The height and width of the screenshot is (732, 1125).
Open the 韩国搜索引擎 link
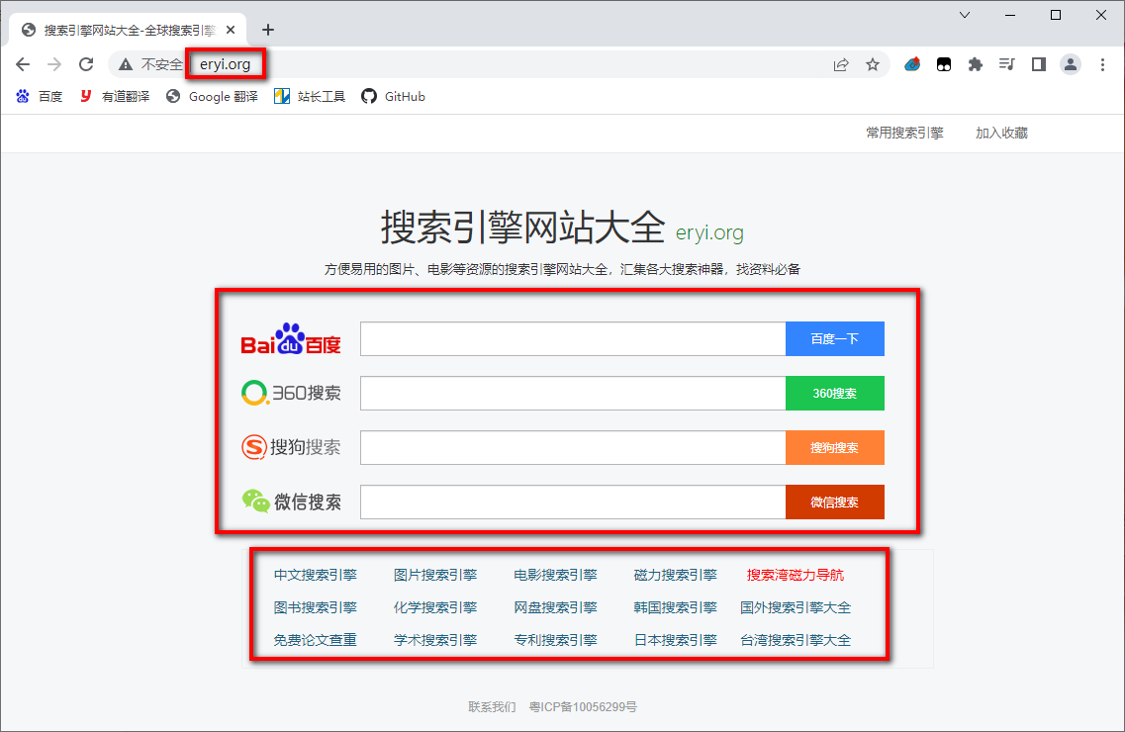[x=675, y=607]
